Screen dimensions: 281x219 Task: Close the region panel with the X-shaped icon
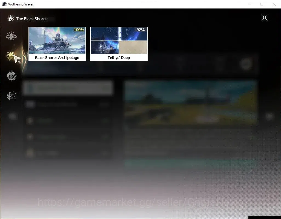265,18
